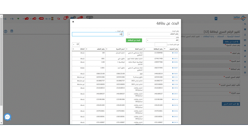Click the search text input containing 100

pos(97,34)
